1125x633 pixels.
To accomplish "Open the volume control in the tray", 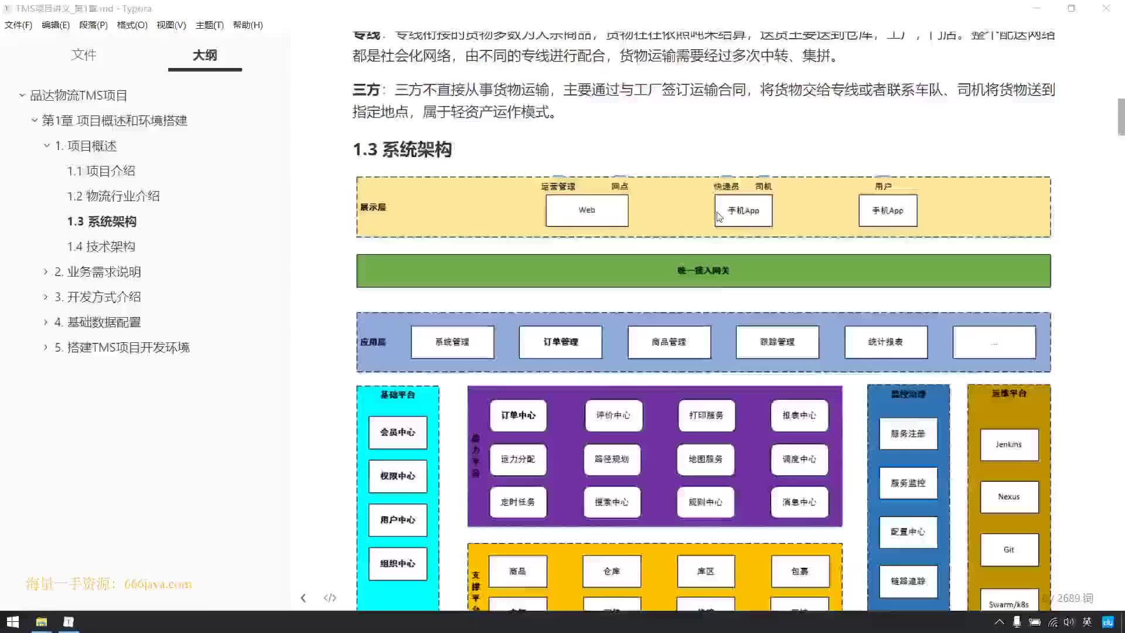I will (1069, 622).
